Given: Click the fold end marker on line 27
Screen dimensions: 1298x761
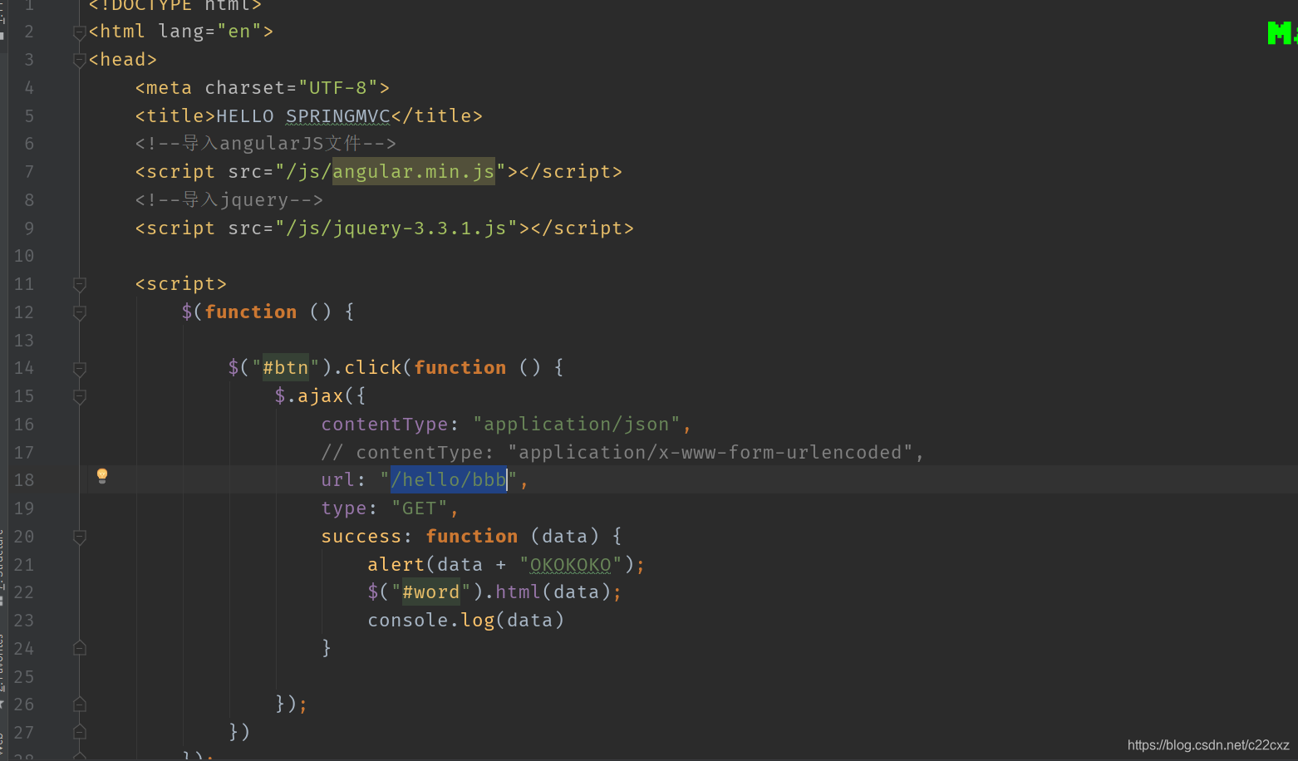Looking at the screenshot, I should coord(80,732).
